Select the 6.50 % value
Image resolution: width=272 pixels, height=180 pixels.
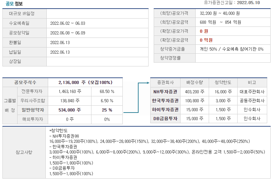(107, 101)
